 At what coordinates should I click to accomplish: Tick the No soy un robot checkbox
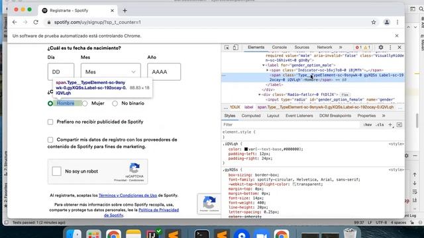tap(57, 171)
